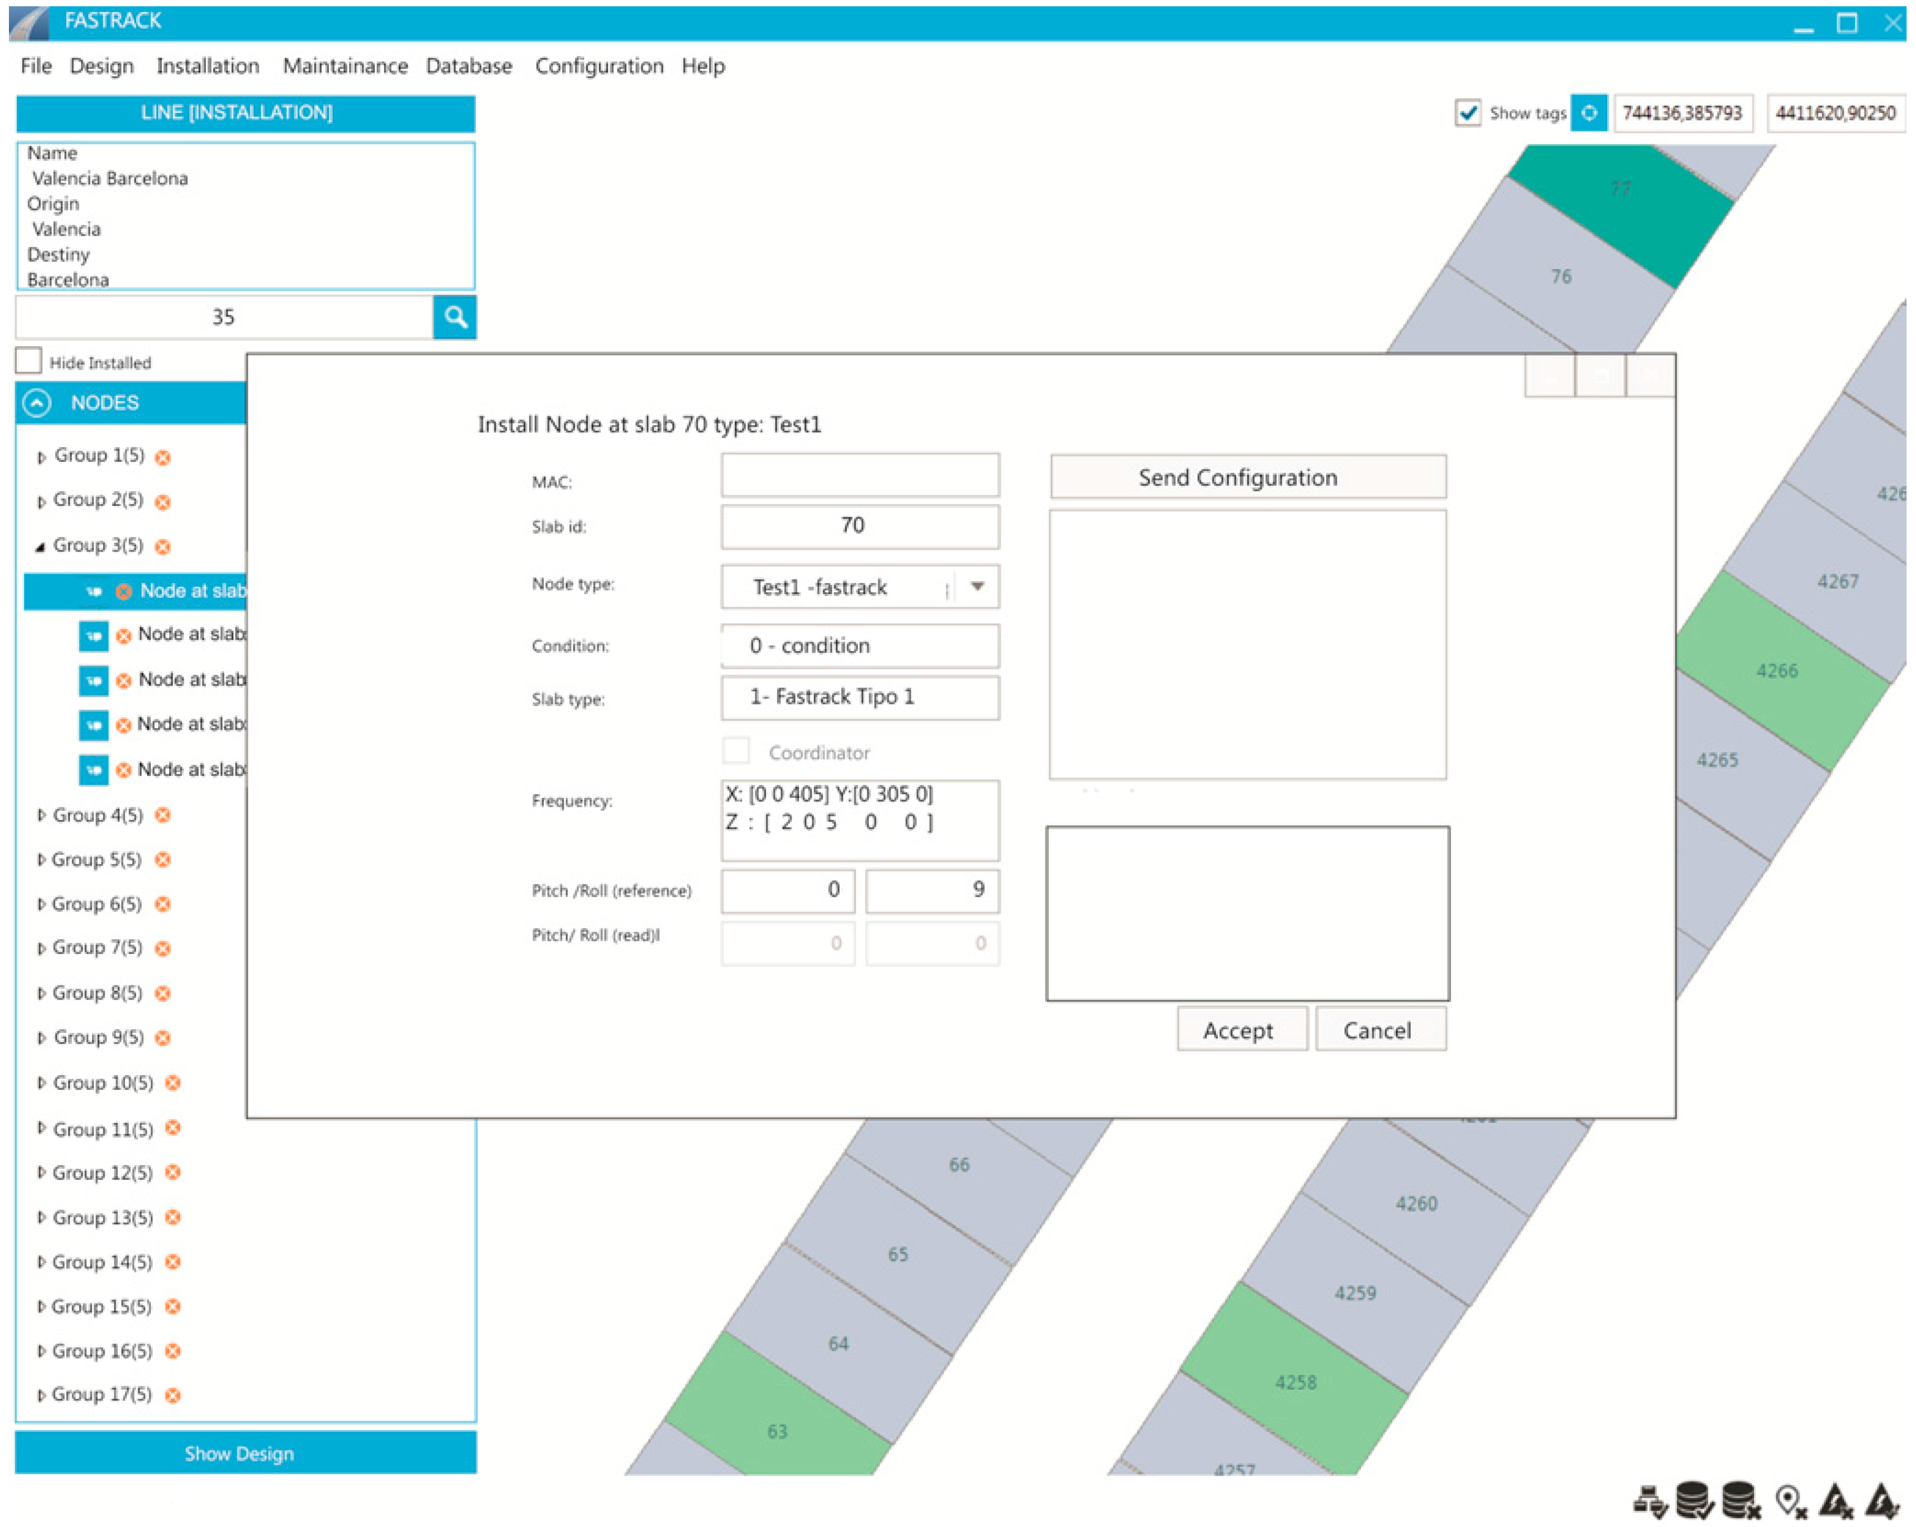Click the search magnifier button beside 35
Viewport: 1916px width, 1527px height.
[x=455, y=317]
